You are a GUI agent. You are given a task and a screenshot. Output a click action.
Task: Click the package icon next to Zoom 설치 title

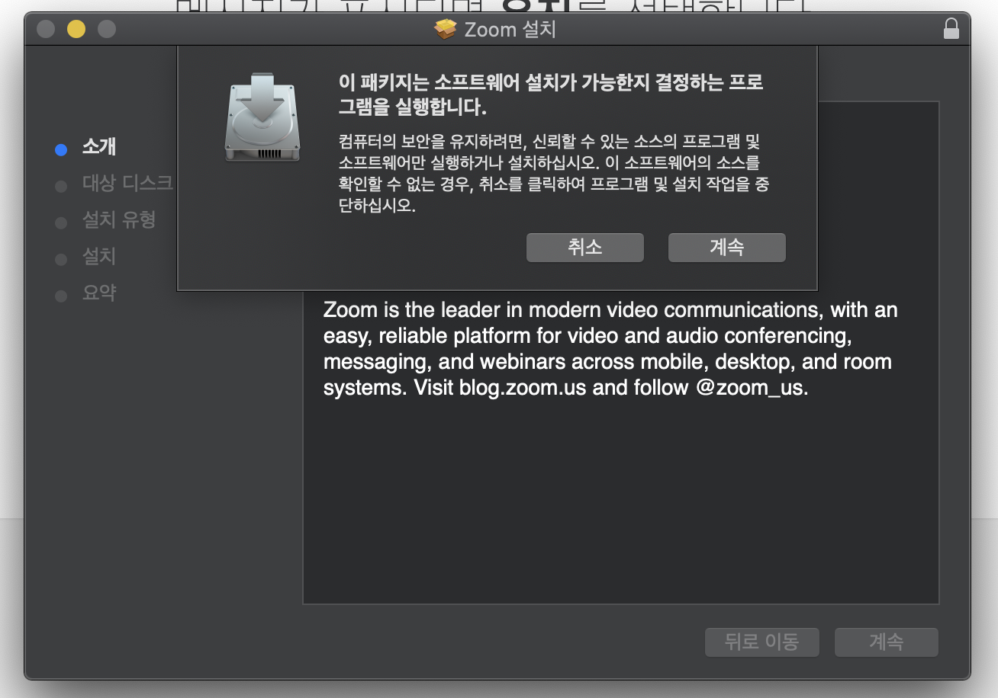pos(445,30)
